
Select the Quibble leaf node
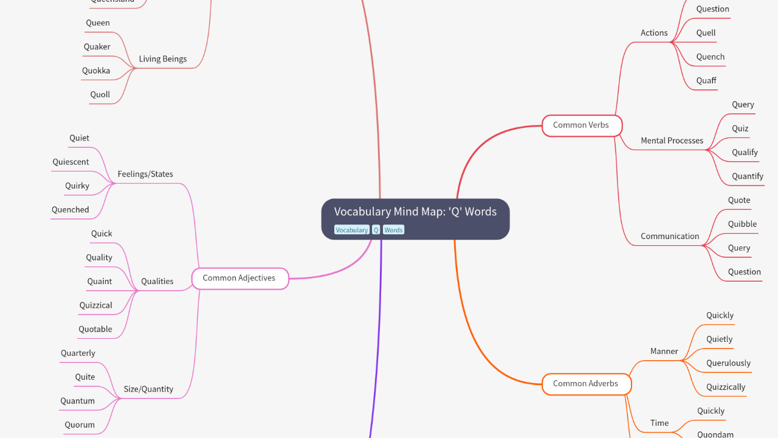point(742,224)
